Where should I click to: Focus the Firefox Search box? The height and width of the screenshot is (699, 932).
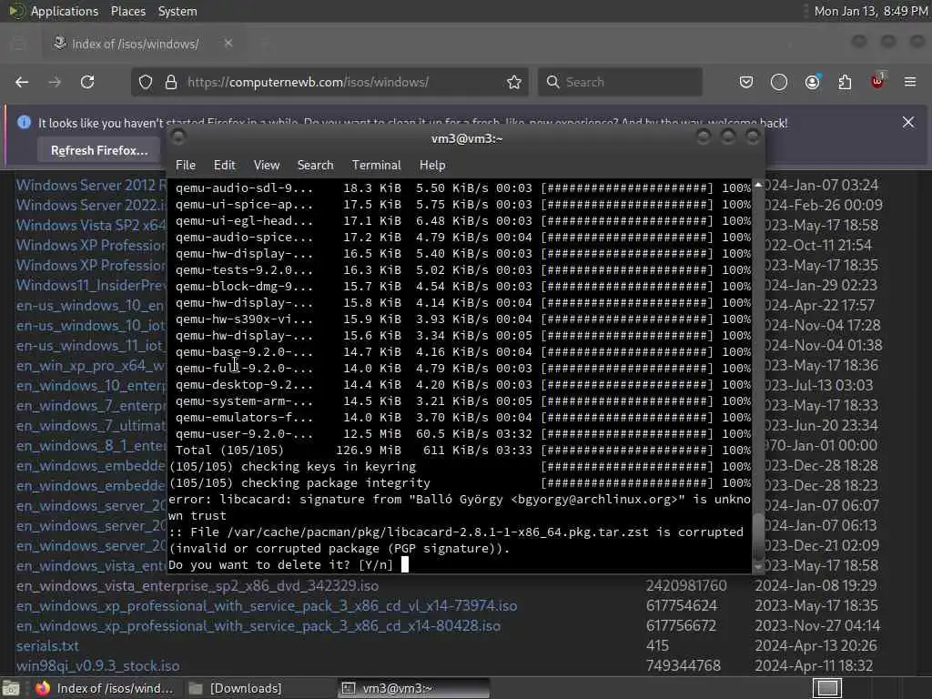click(620, 82)
